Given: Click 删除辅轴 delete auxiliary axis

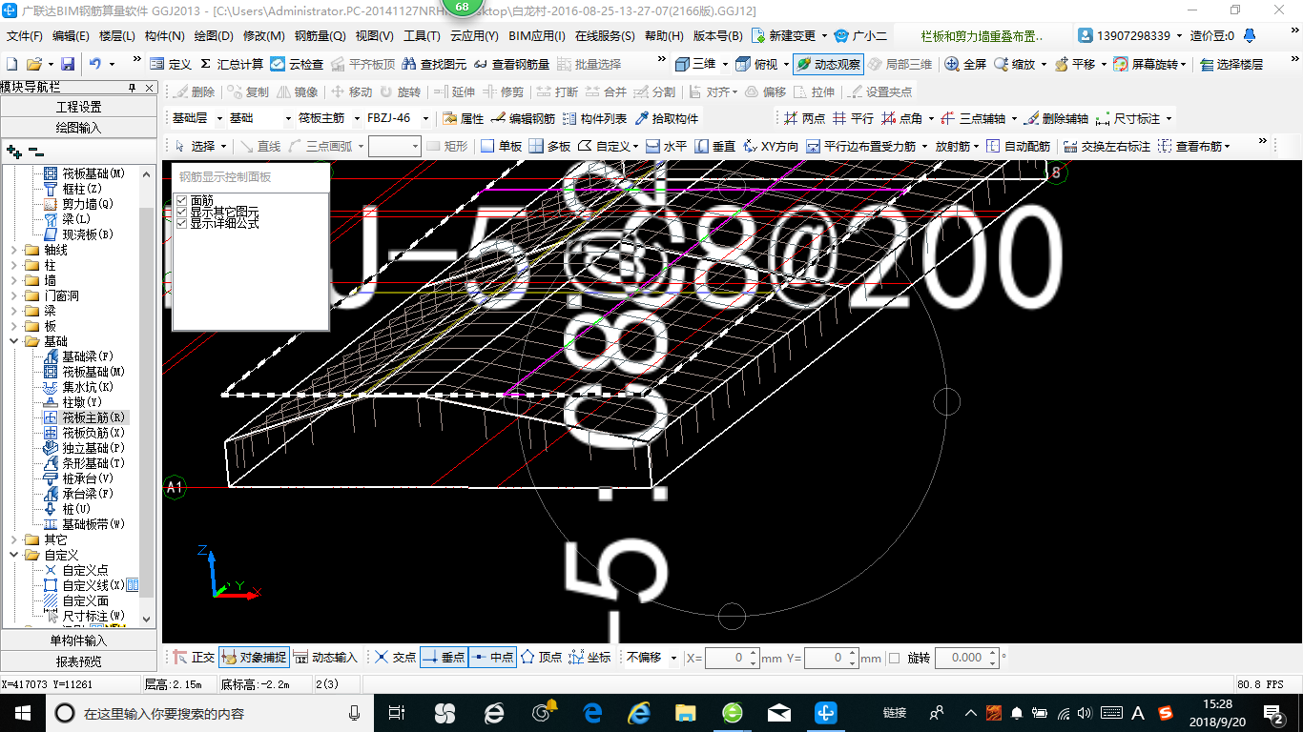Looking at the screenshot, I should 1056,118.
